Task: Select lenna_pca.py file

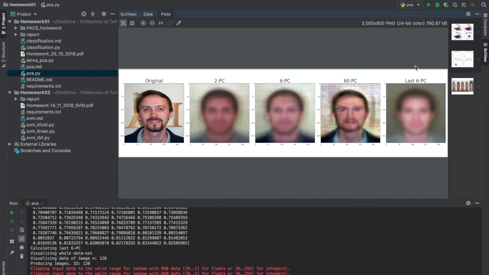Action: coord(40,60)
